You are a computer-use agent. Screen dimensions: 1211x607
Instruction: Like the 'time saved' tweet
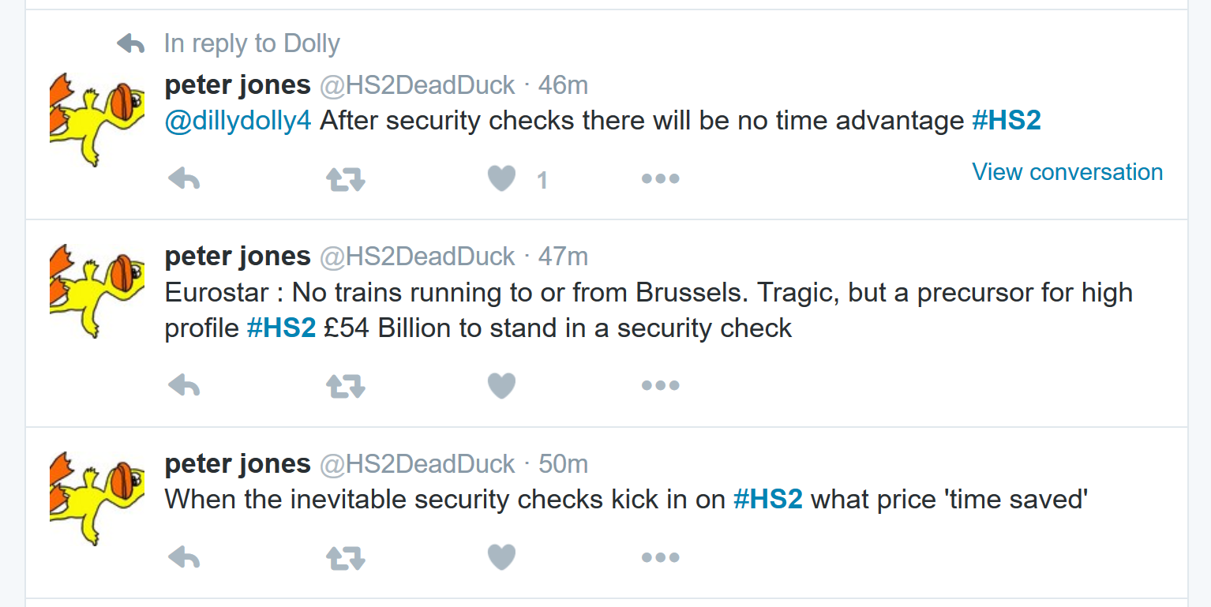pyautogui.click(x=501, y=556)
